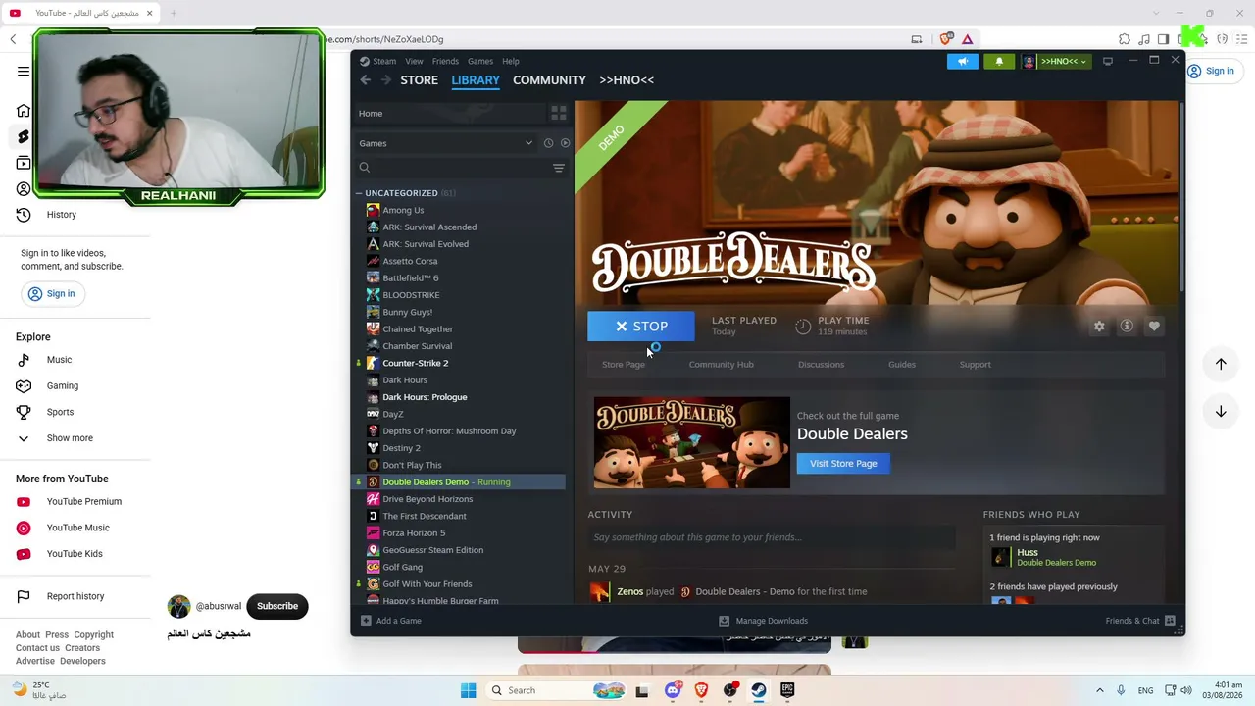Open the >>HNO<< profile tab
The width and height of the screenshot is (1255, 706).
coord(627,80)
